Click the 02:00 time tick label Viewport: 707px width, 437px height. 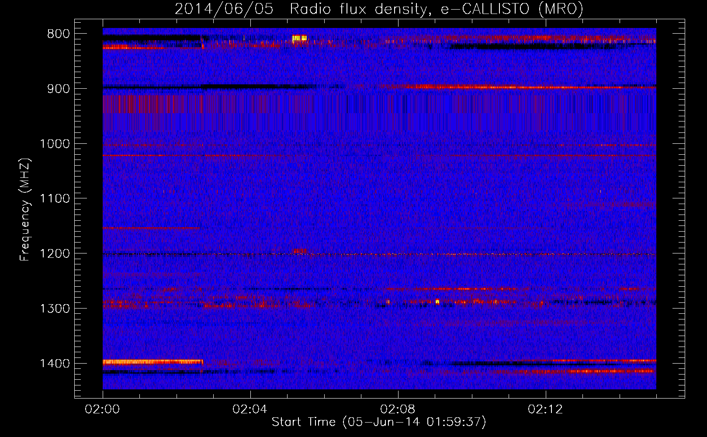coord(102,409)
